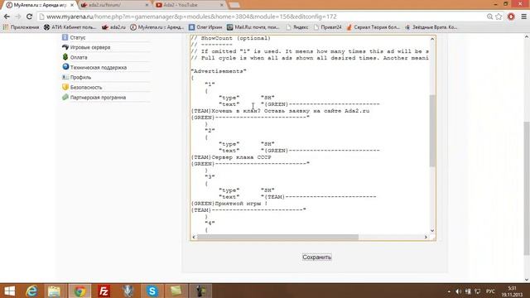530x298 pixels.
Task: Open the Статус link in sidebar
Action: tap(78, 37)
